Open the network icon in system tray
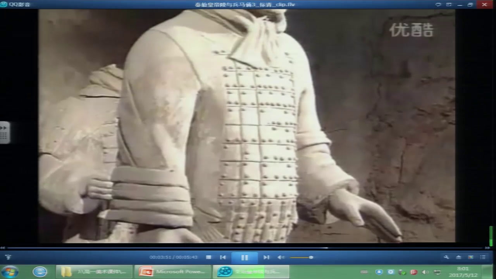Image resolution: width=496 pixels, height=279 pixels. tap(437, 272)
